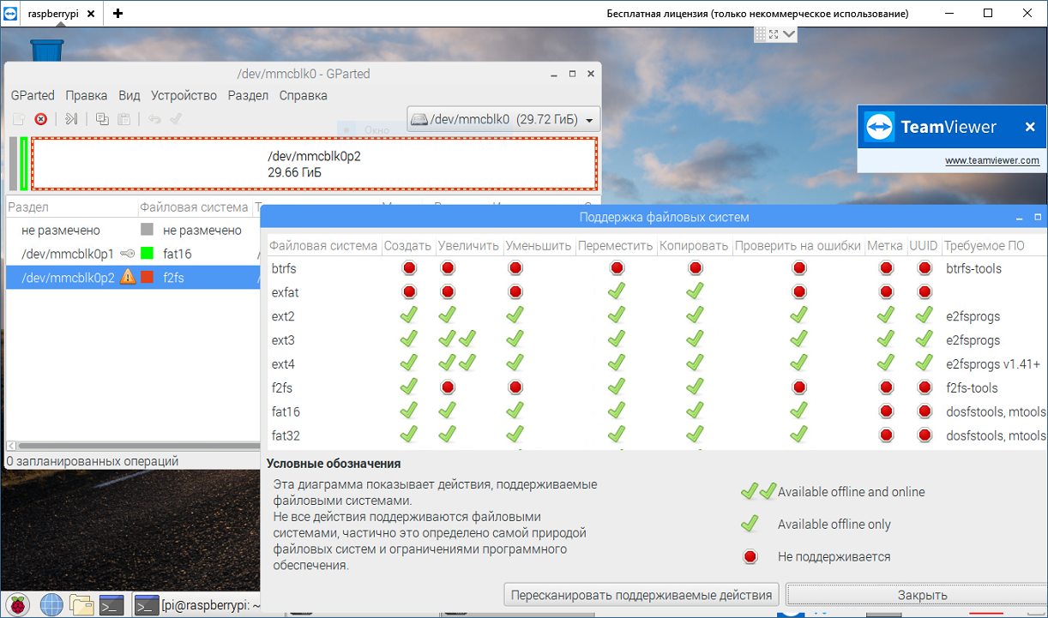Click the horizontal scrollbar in GParted window
Screen dimensions: 1048x618
pos(137,446)
